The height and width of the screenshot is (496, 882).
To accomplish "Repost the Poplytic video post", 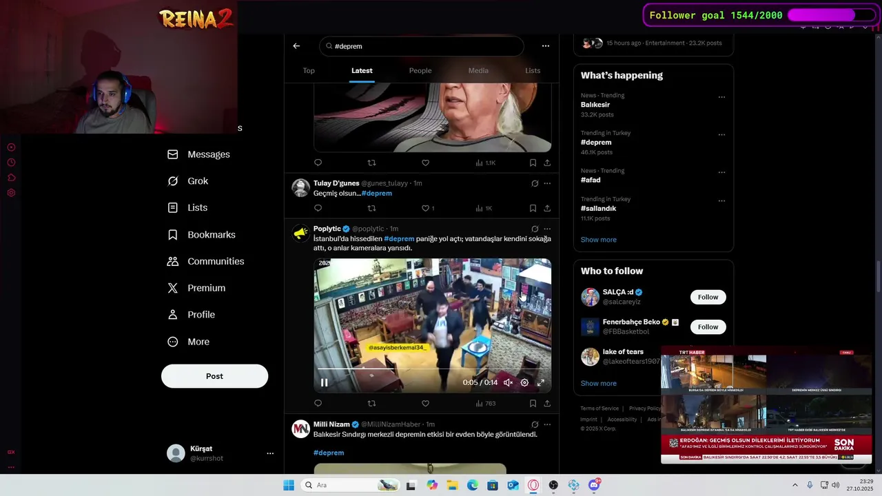I will click(x=371, y=404).
